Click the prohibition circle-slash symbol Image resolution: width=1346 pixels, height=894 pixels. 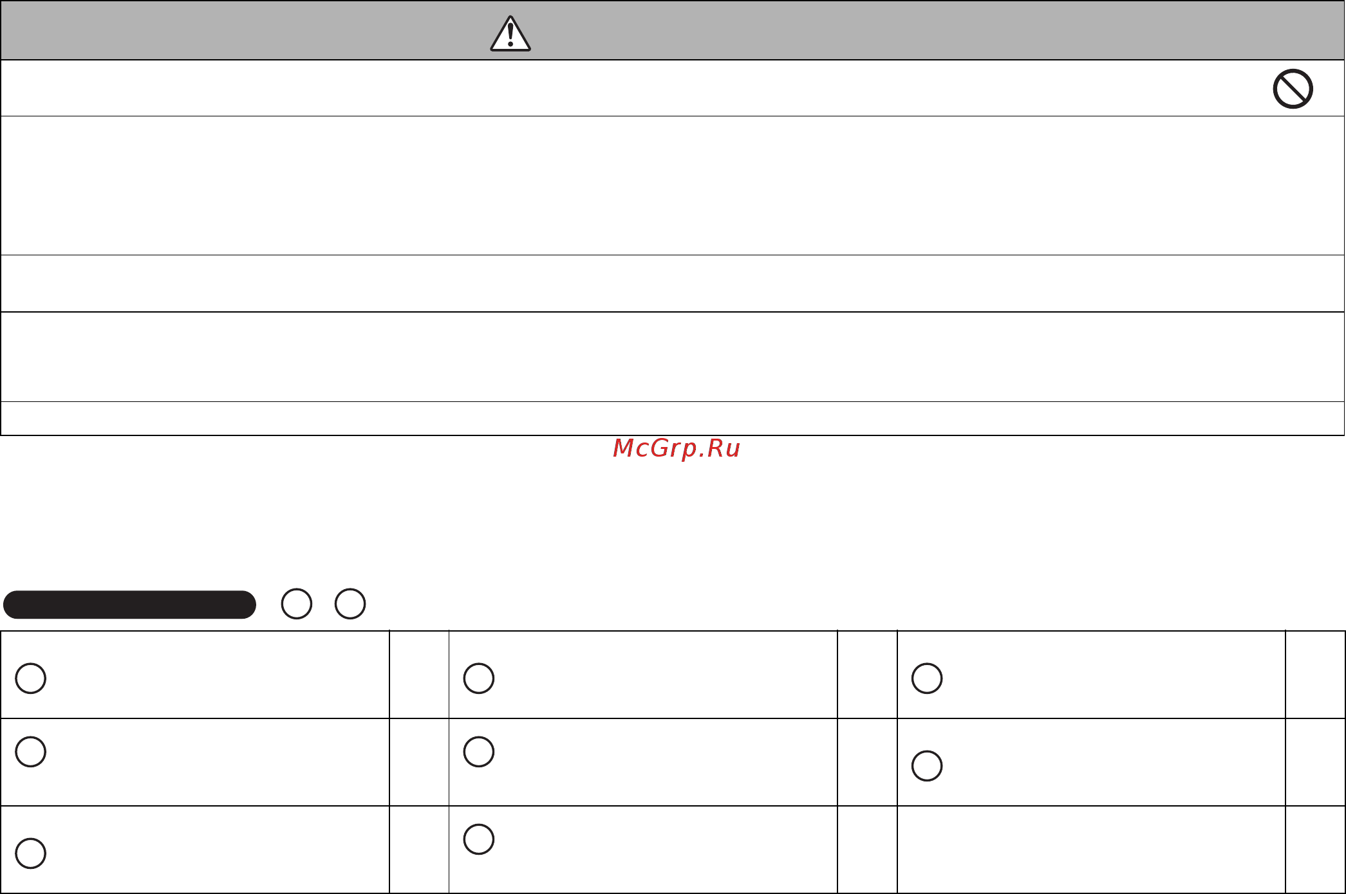tap(1293, 89)
